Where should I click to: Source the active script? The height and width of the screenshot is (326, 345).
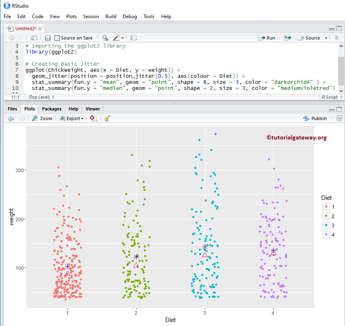309,38
